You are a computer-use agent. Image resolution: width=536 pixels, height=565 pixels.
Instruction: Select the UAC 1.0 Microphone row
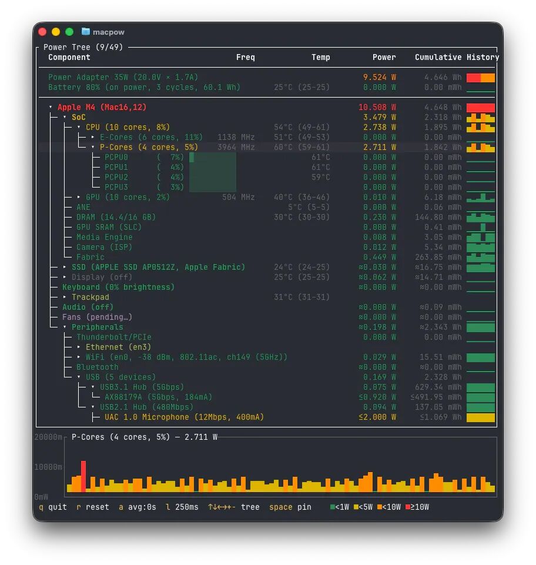click(x=267, y=417)
